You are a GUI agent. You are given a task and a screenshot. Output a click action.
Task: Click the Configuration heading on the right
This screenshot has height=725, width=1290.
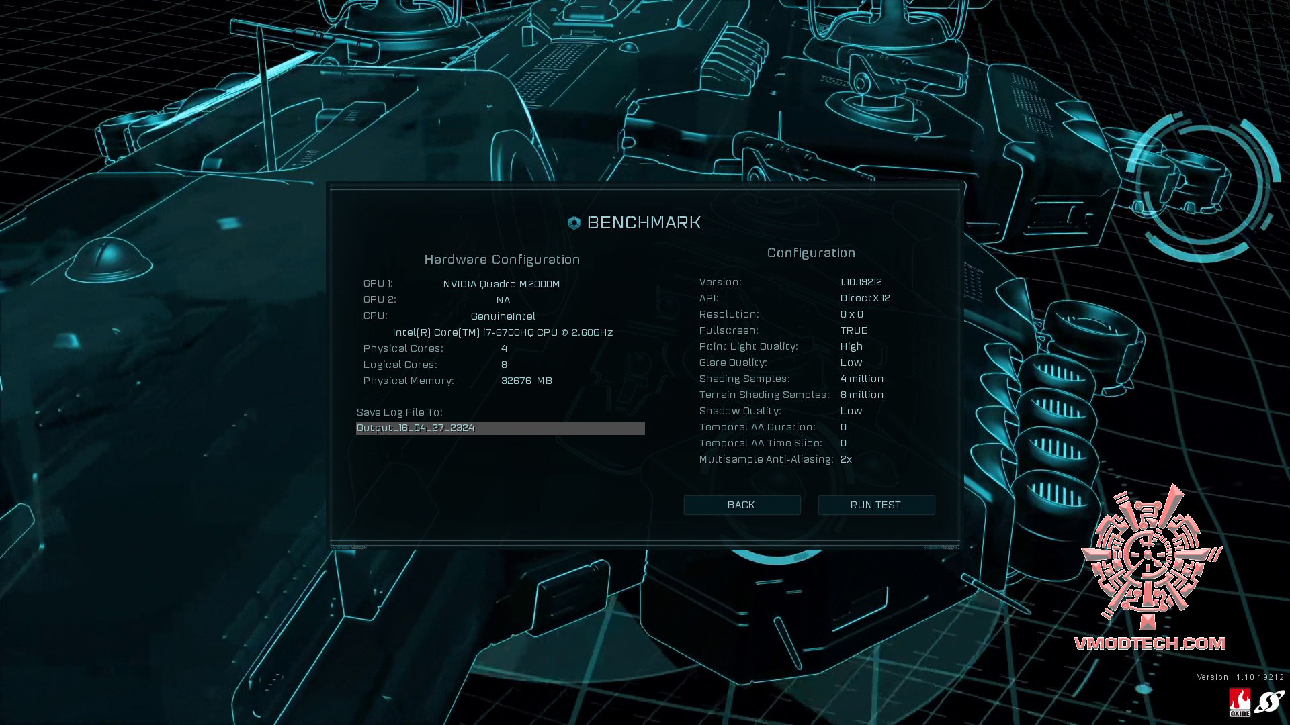point(811,253)
